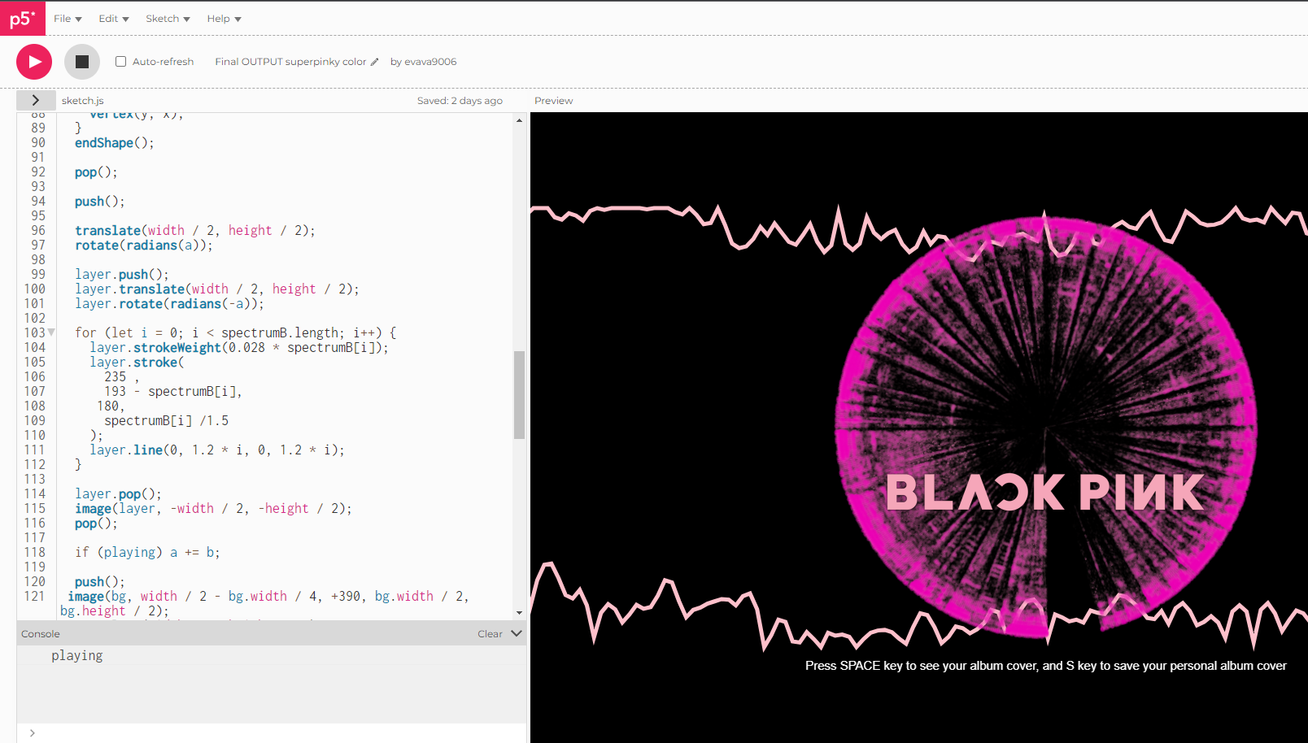Click the 'Preview' panel label
This screenshot has height=743, width=1308.
click(553, 101)
